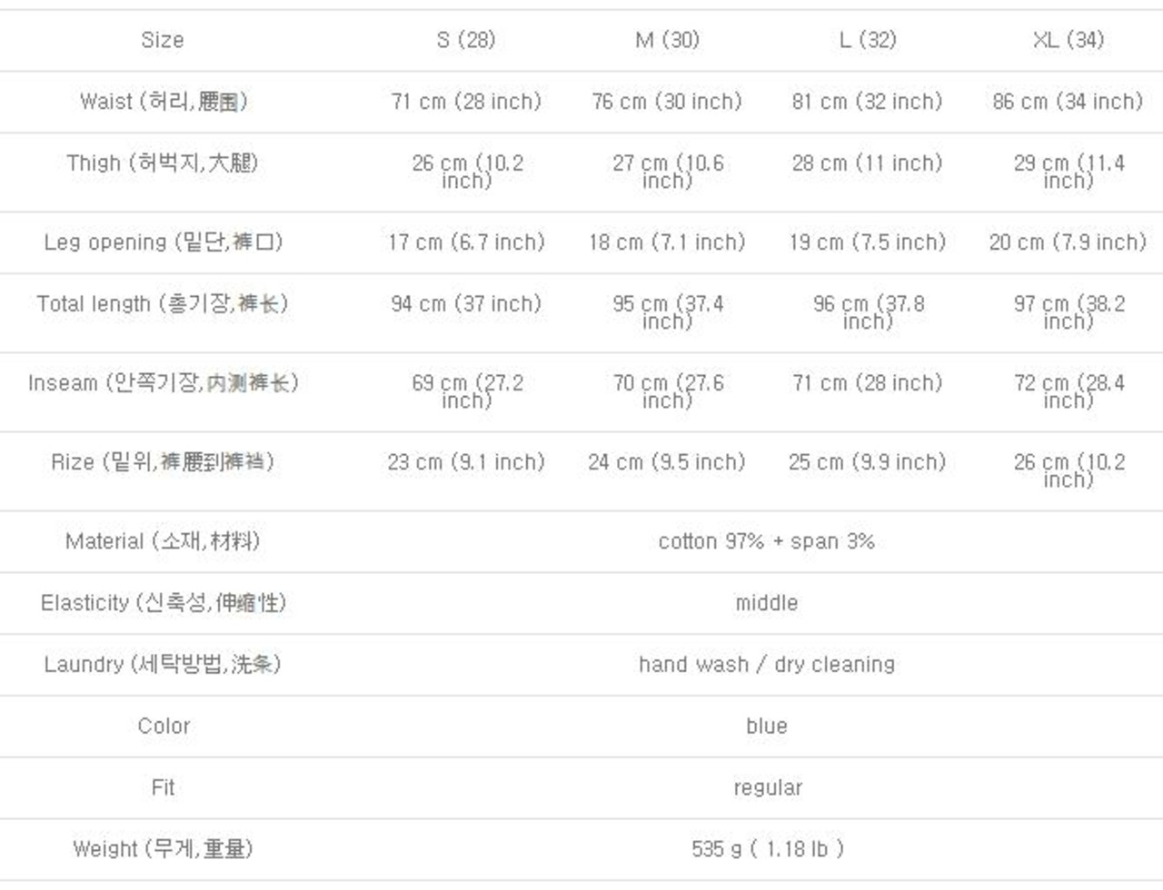Click the hand wash / dry cleaning text
The image size is (1163, 890).
(x=766, y=665)
